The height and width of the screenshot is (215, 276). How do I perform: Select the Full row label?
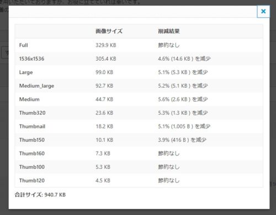[24, 45]
